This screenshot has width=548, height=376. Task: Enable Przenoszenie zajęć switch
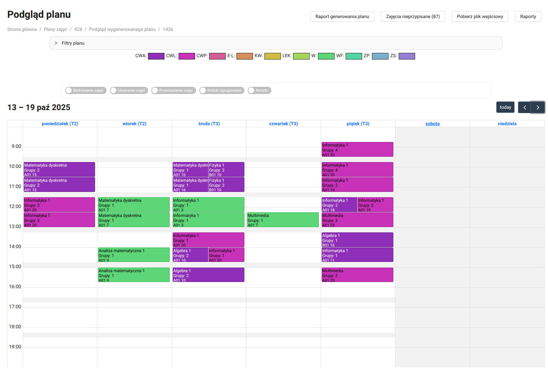[173, 90]
